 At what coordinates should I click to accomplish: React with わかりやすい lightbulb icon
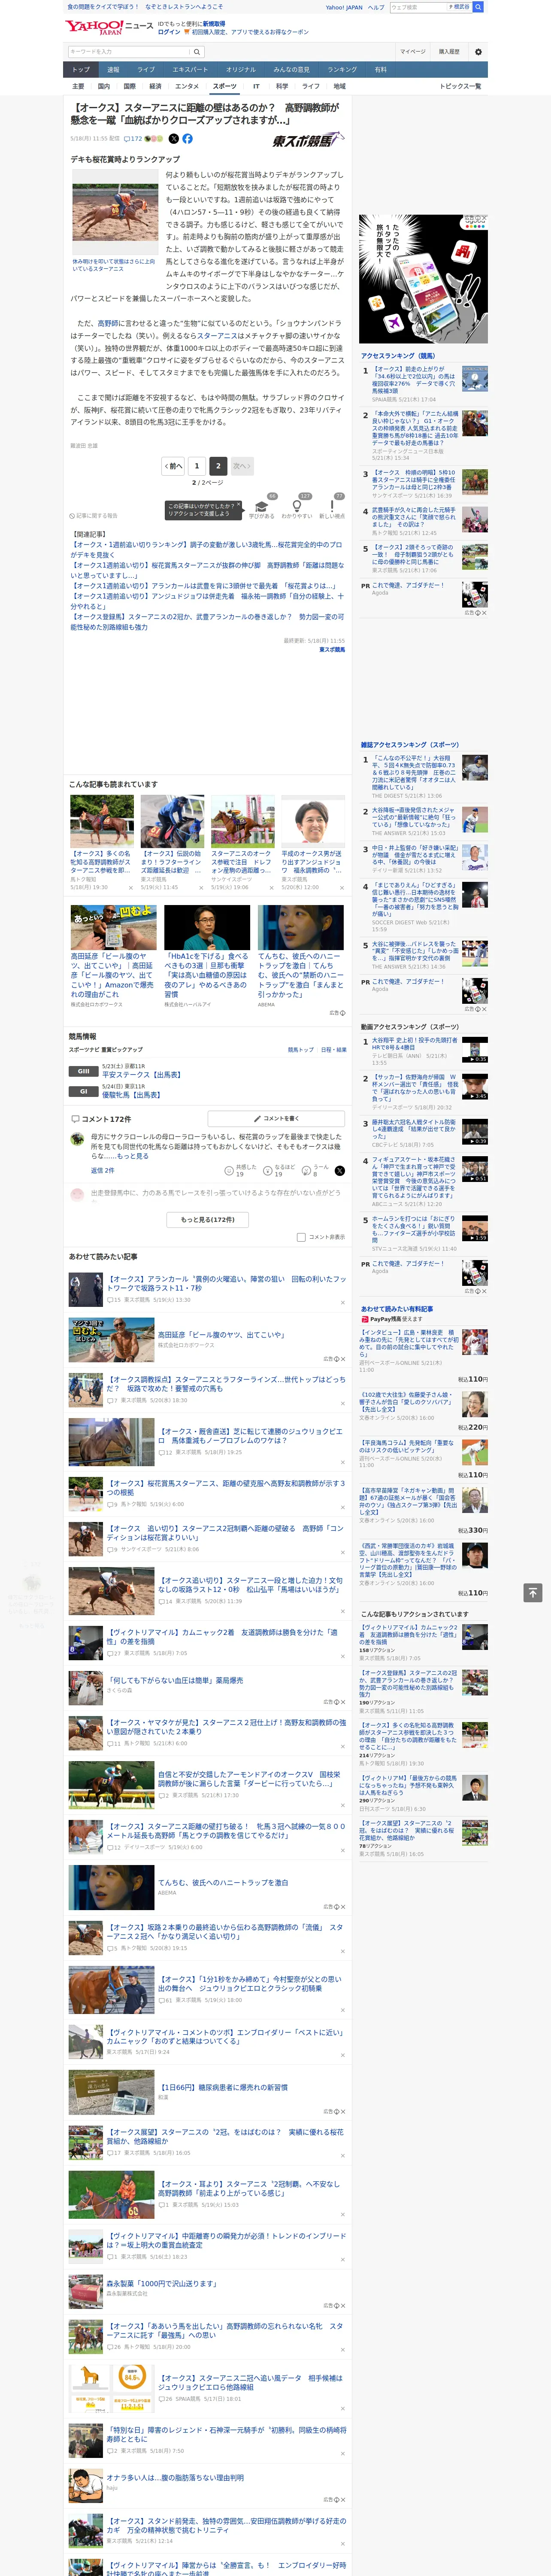(x=296, y=507)
